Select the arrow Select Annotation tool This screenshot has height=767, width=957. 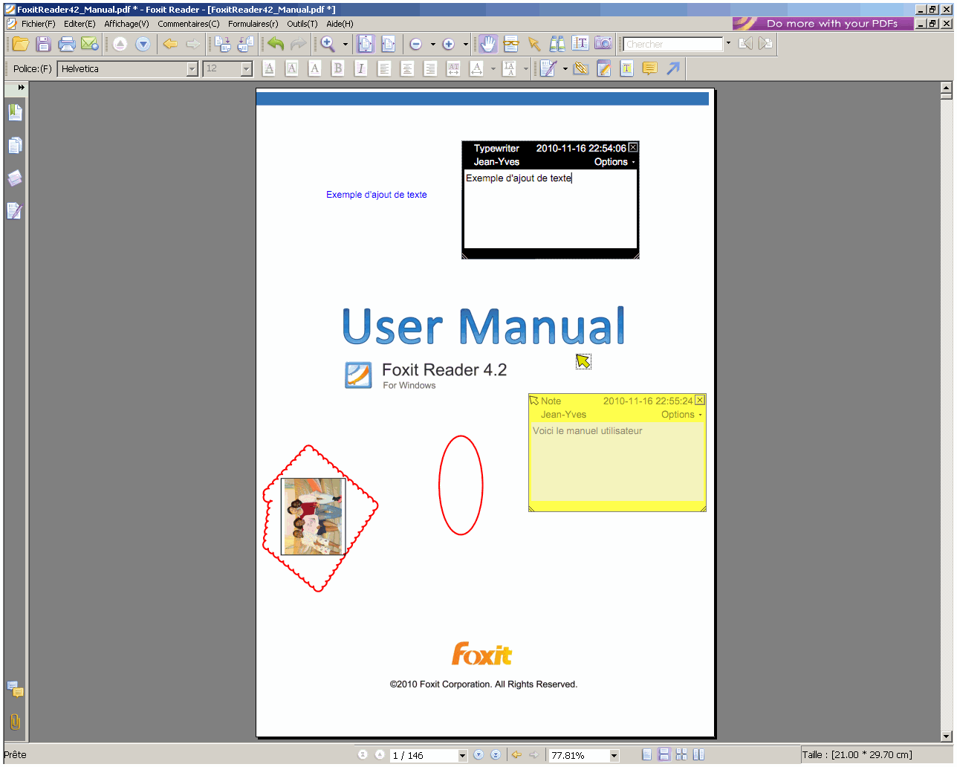534,44
